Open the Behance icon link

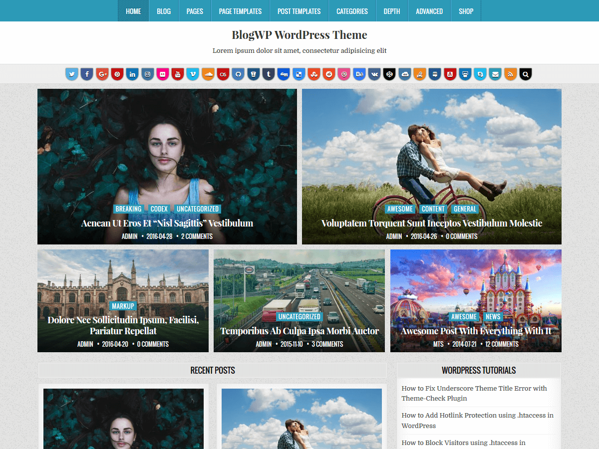tap(359, 74)
